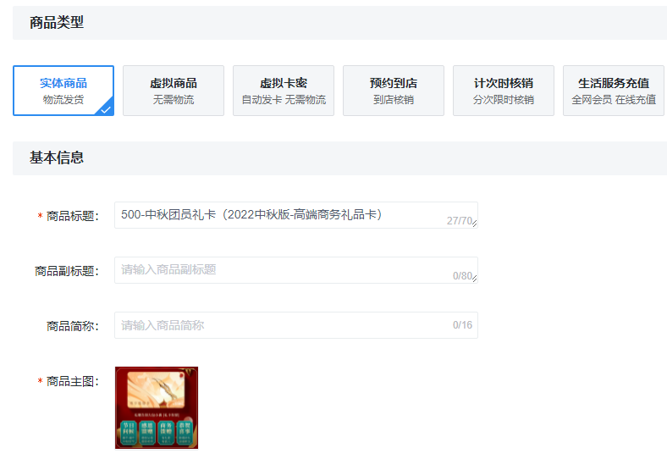
Task: Select the 实体商品 product type
Action: click(63, 91)
